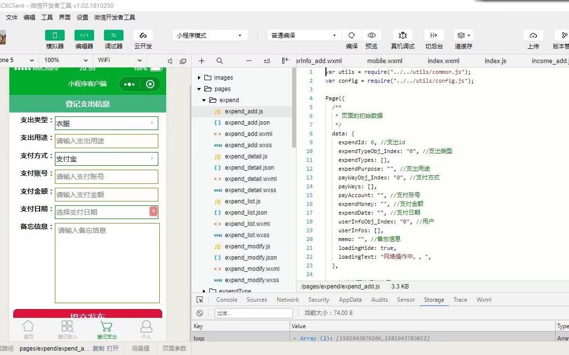Start 真机调试 remote device debugging
Viewport: 569px width, 355px height.
(403, 35)
